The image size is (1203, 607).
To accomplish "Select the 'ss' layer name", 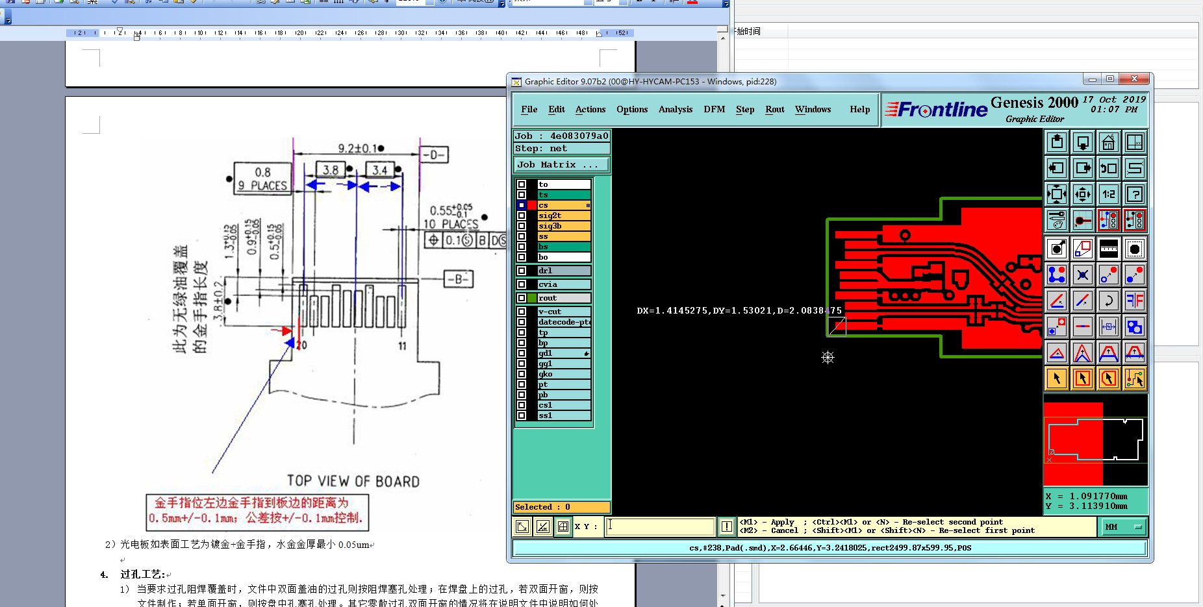I will point(564,236).
